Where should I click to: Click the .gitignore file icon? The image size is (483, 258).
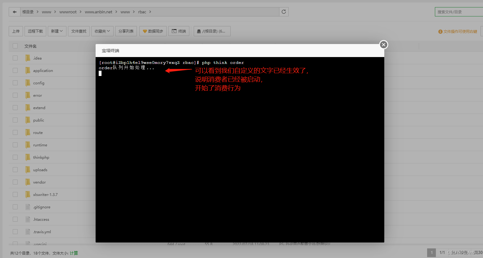click(27, 207)
